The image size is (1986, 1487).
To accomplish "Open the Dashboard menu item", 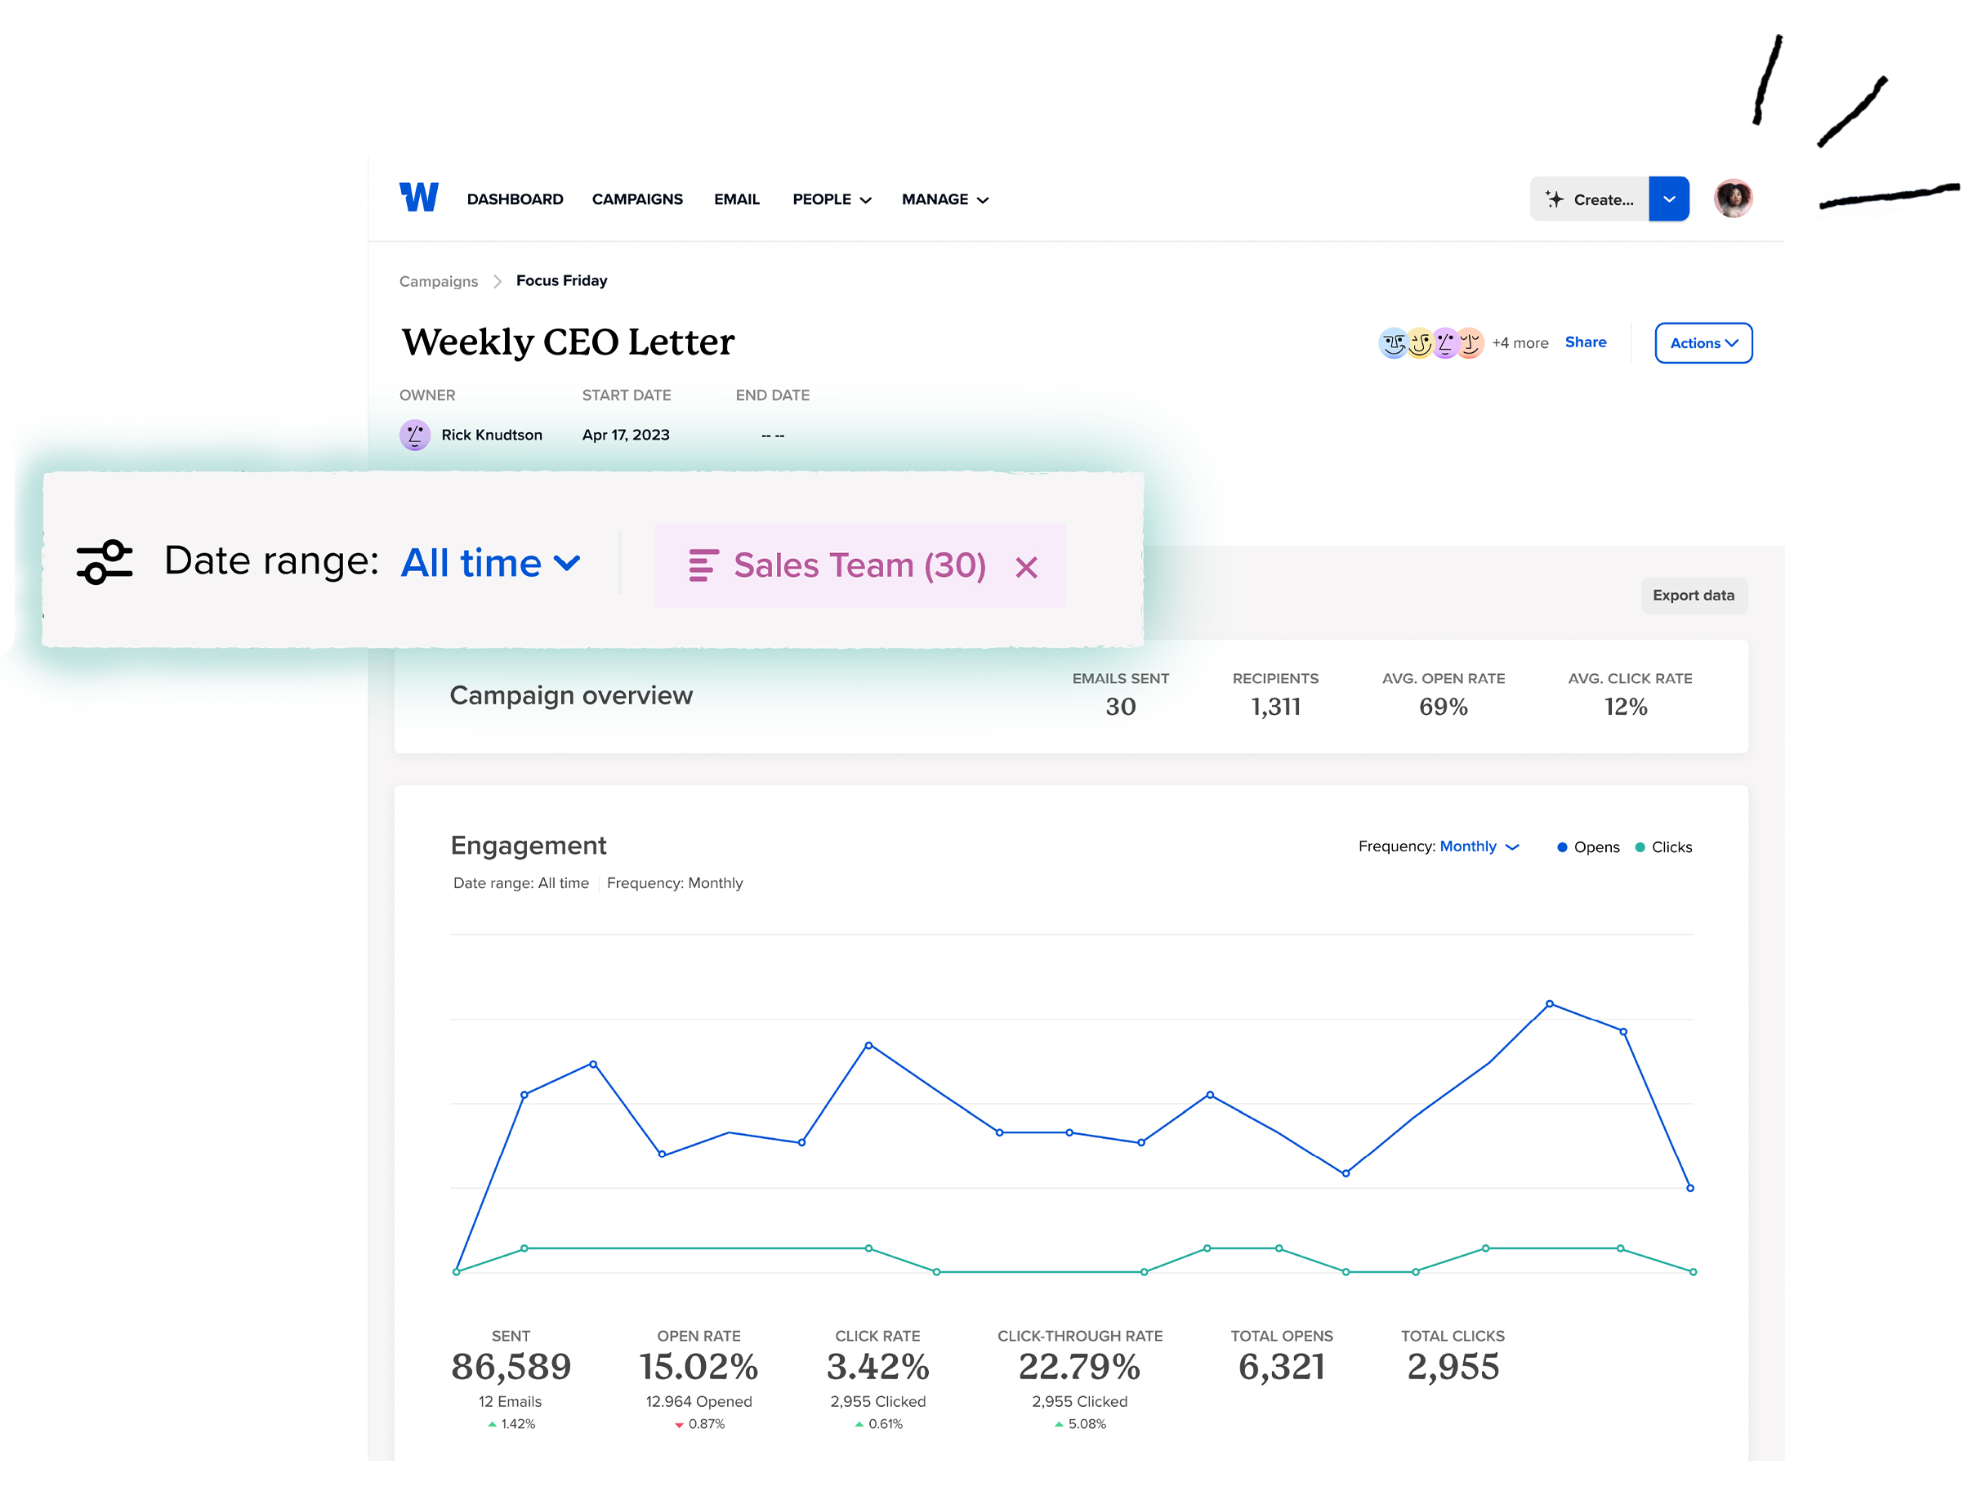I will pos(515,199).
